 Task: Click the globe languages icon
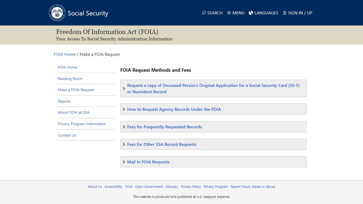(251, 13)
